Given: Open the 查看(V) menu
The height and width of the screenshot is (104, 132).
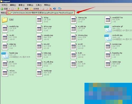Looking at the screenshot, I should [21, 5].
